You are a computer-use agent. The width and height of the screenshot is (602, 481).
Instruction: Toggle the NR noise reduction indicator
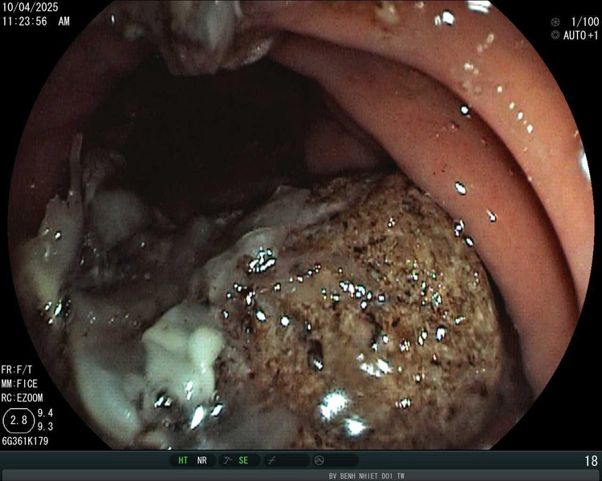point(203,460)
